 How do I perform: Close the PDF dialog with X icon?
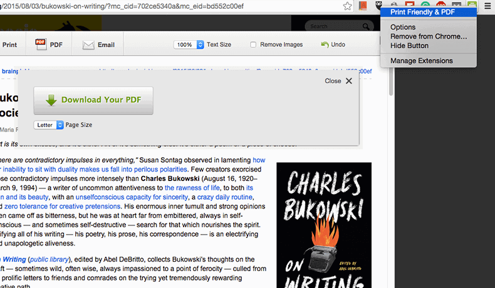click(x=349, y=81)
